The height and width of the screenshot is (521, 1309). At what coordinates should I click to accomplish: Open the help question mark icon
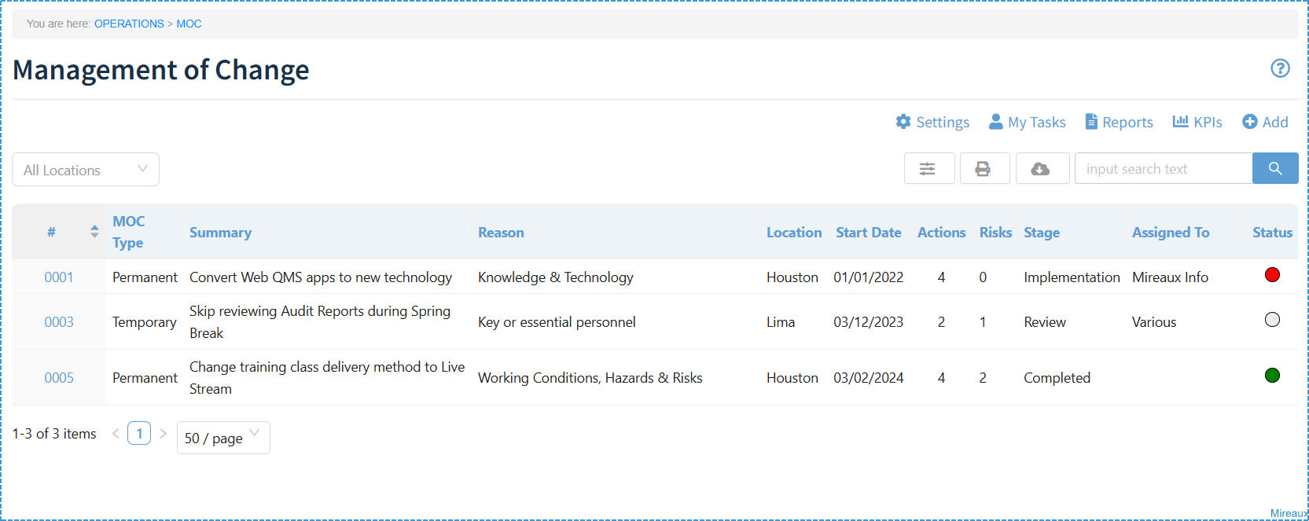[1280, 68]
